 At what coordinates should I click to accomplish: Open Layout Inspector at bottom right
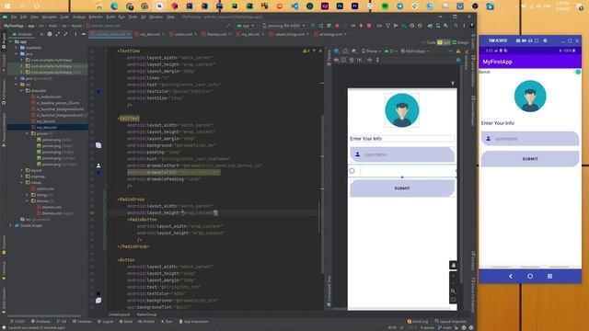(x=450, y=322)
